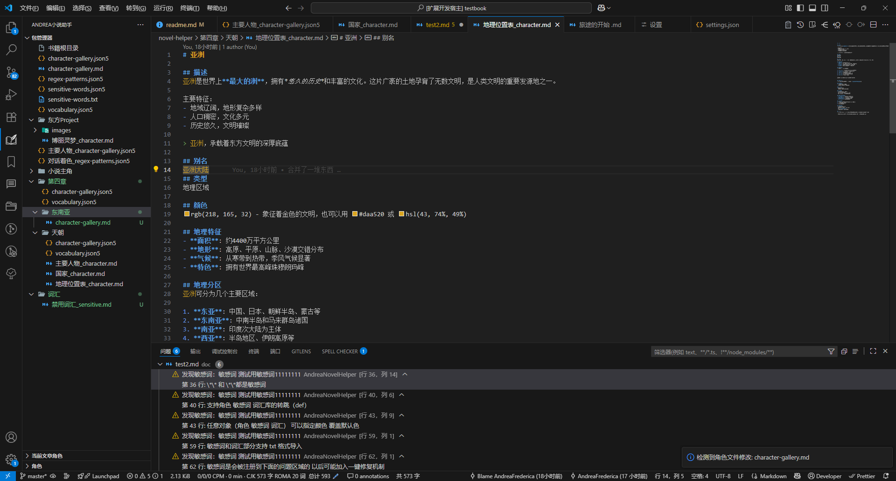The height and width of the screenshot is (481, 896).
Task: Open editor More Actions ellipsis
Action: point(885,25)
